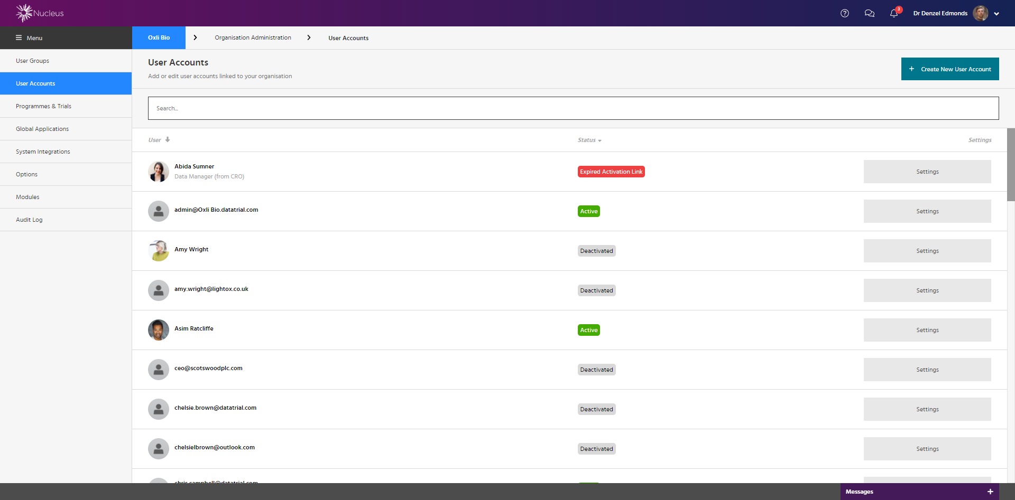Screen dimensions: 1015x500
Task: Click Active badge for Asim Ratcliffe
Action: click(x=589, y=330)
